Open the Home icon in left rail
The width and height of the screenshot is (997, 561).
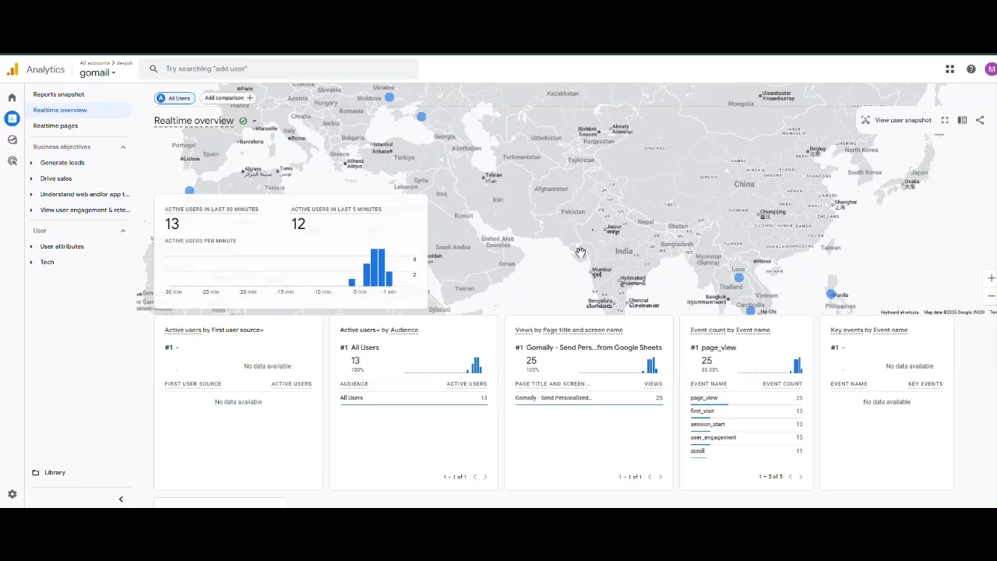point(12,97)
